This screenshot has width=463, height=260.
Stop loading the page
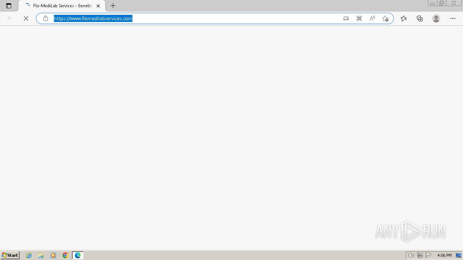(26, 18)
